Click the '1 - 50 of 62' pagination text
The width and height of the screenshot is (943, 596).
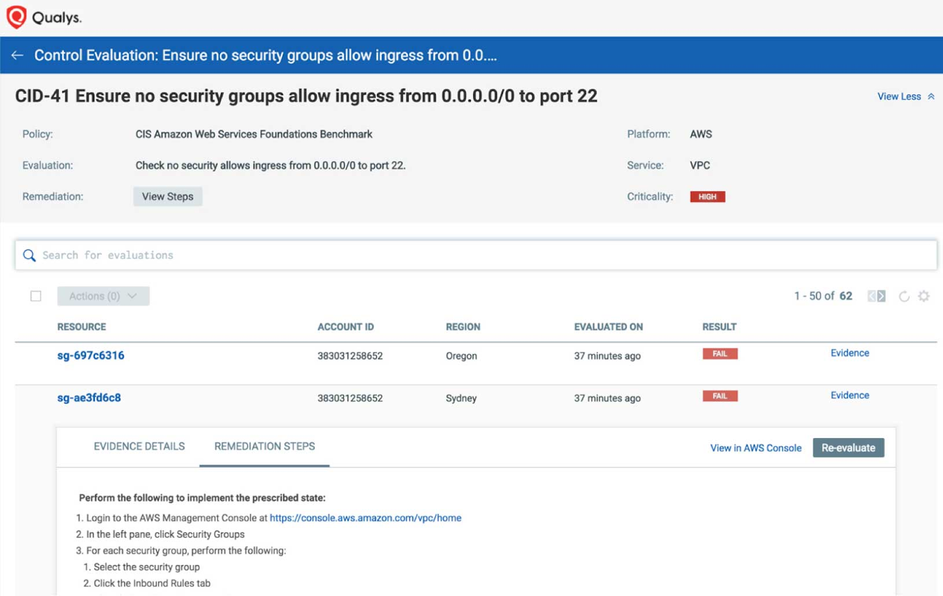[x=823, y=296]
